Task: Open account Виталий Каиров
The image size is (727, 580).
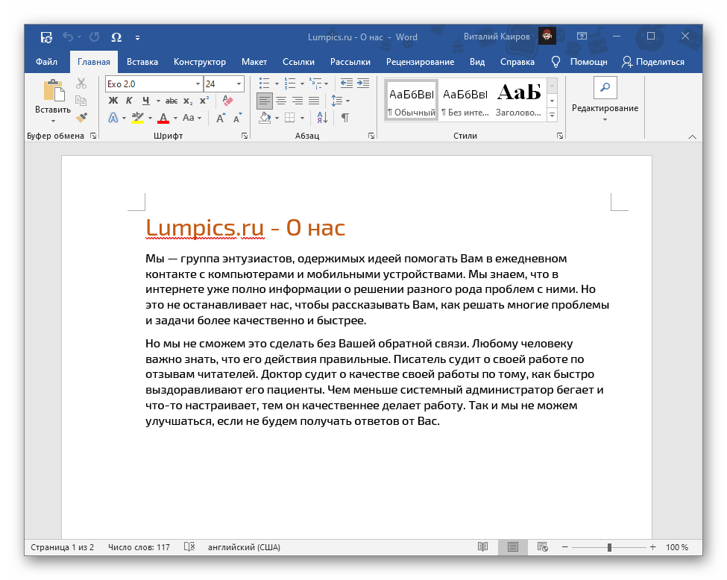Action: 509,37
